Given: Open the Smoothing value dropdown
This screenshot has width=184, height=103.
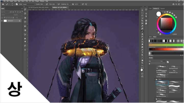Looking at the screenshot, I should [x=71, y=4].
